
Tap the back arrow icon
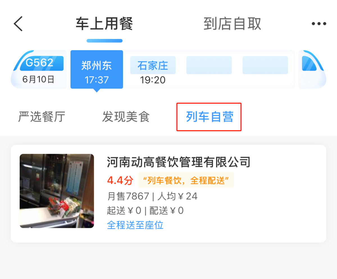click(x=18, y=24)
